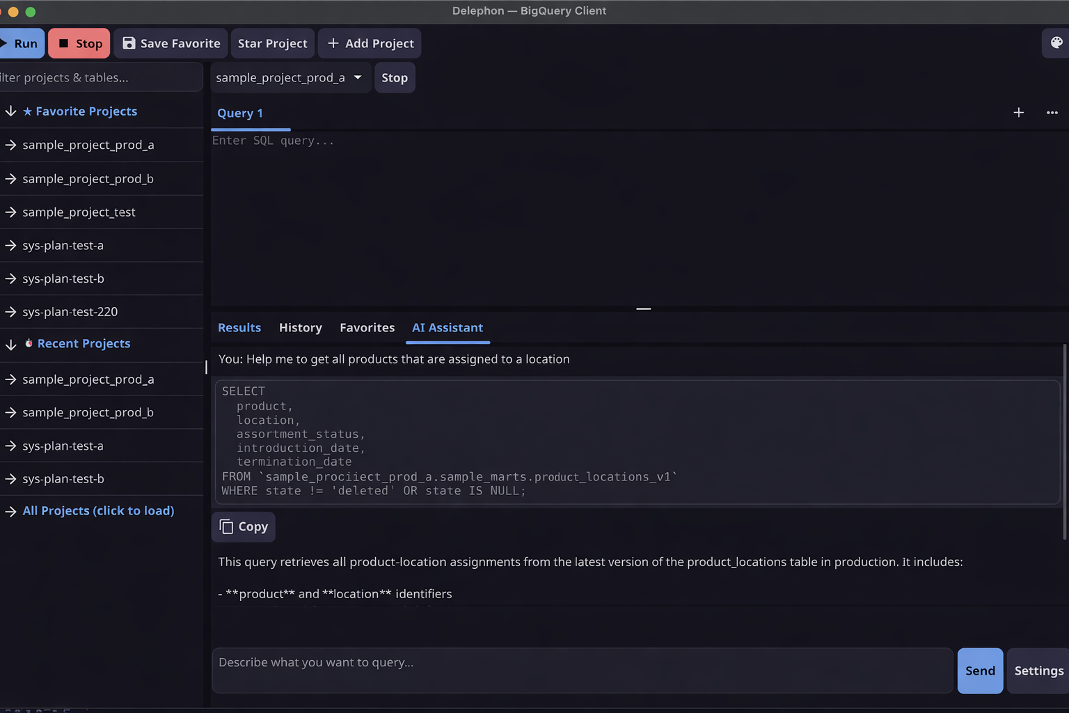Click the Stop square icon in the toolbar
1069x713 pixels.
pos(63,42)
